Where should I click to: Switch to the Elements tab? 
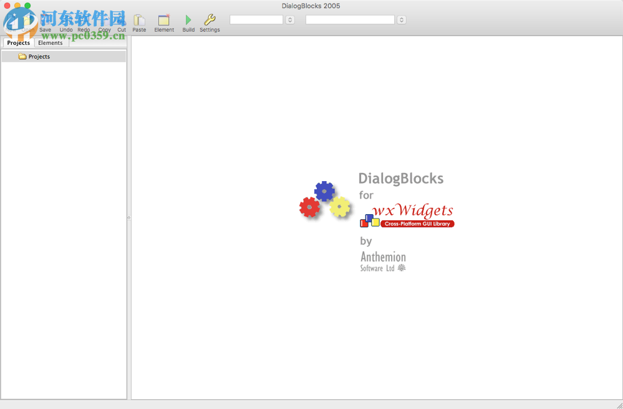pyautogui.click(x=51, y=43)
